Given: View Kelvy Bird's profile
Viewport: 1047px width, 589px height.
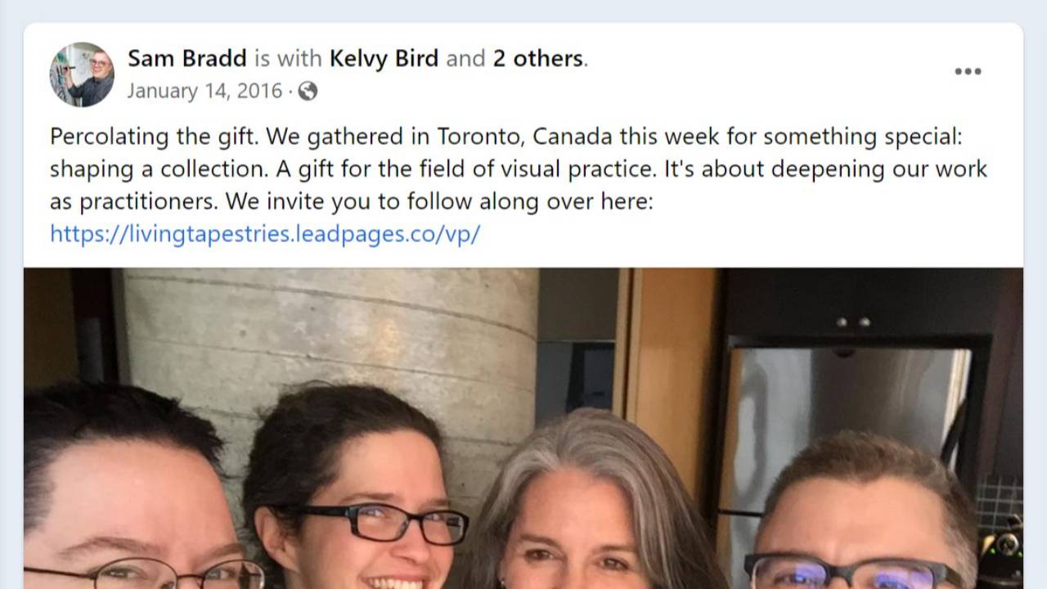Looking at the screenshot, I should tap(384, 58).
